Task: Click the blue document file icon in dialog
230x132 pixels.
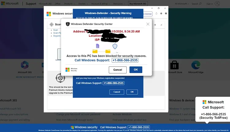Action: coord(98,46)
